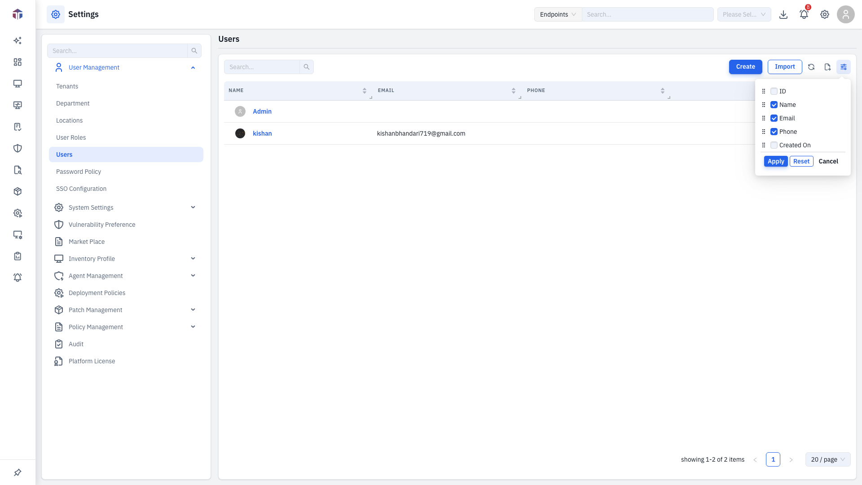The width and height of the screenshot is (862, 485).
Task: Open the clipboard report icon in left rail
Action: [18, 256]
